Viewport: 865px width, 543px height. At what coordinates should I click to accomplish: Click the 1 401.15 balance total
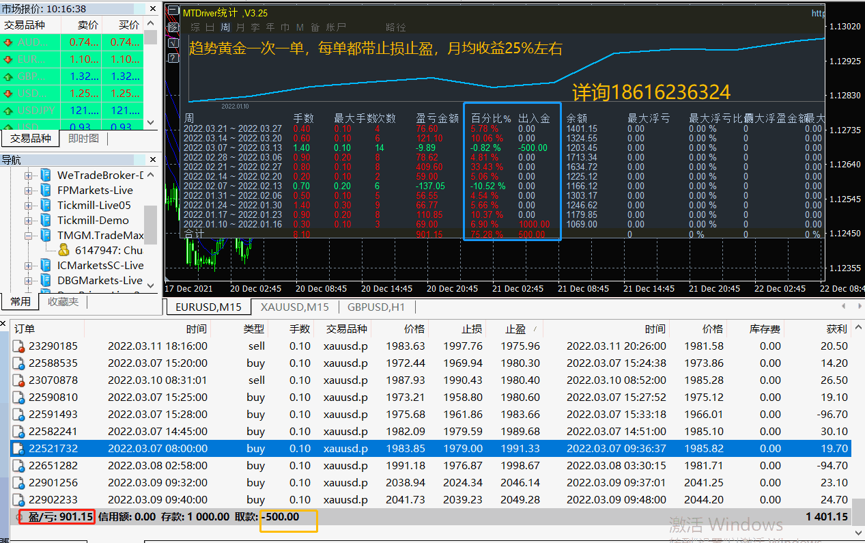coord(827,517)
